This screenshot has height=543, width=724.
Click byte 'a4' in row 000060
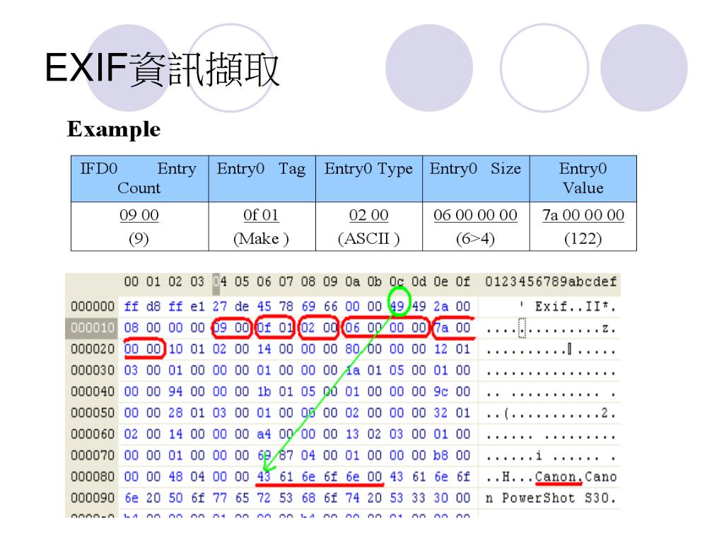coord(264,434)
